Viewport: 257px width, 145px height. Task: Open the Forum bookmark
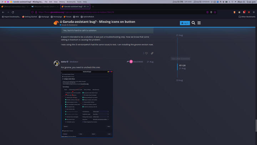point(67,17)
